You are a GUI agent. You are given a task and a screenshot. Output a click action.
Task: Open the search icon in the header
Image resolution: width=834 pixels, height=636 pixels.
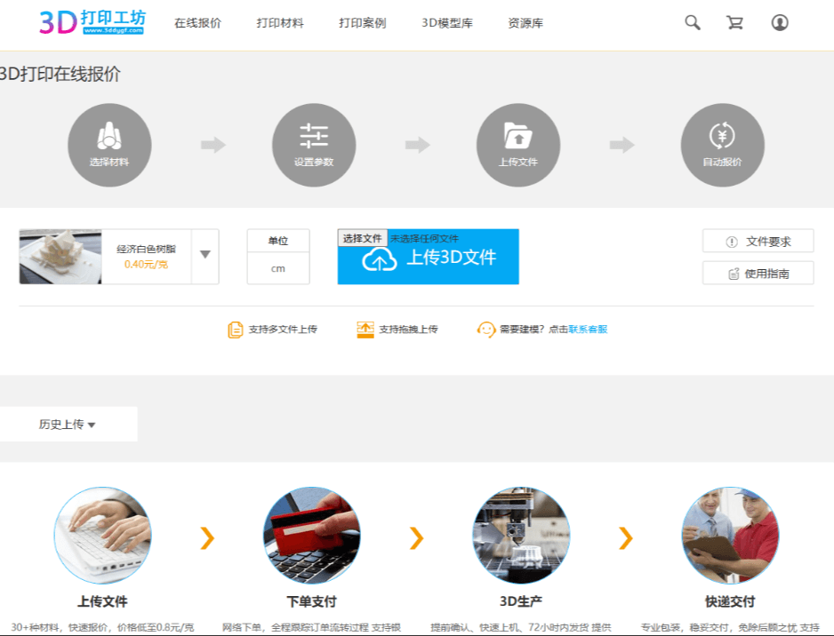point(692,22)
